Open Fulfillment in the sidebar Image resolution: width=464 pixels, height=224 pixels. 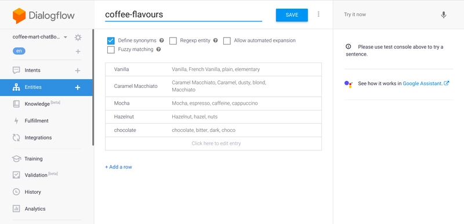[37, 121]
